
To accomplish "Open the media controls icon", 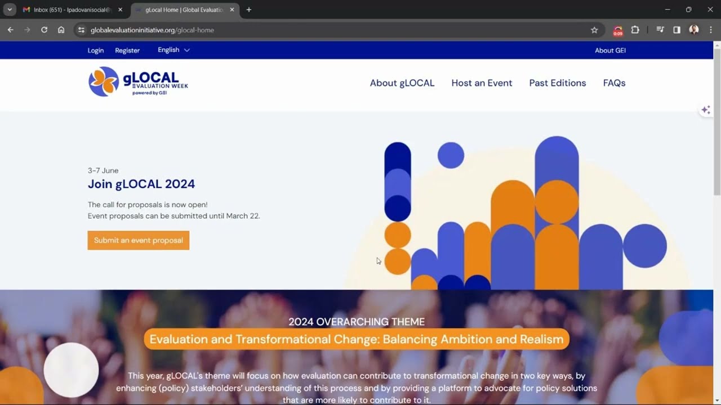I will coord(661,30).
